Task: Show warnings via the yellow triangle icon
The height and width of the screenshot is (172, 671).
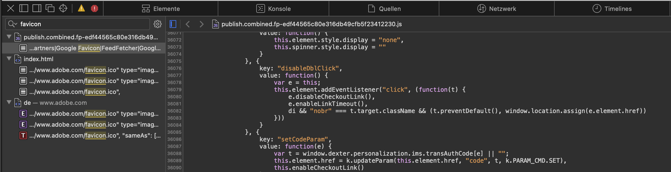Action: pyautogui.click(x=81, y=8)
